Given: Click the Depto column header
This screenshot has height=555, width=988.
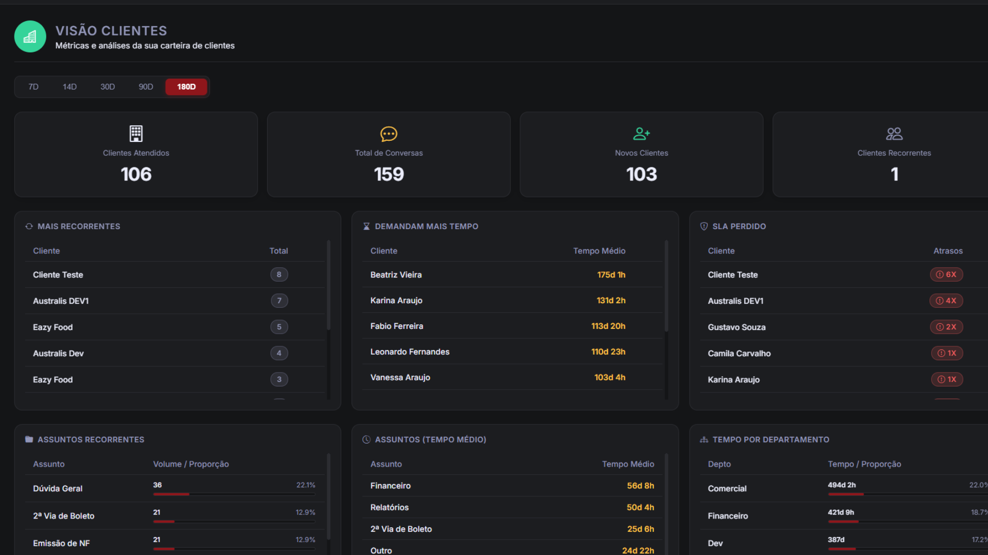Looking at the screenshot, I should tap(719, 464).
